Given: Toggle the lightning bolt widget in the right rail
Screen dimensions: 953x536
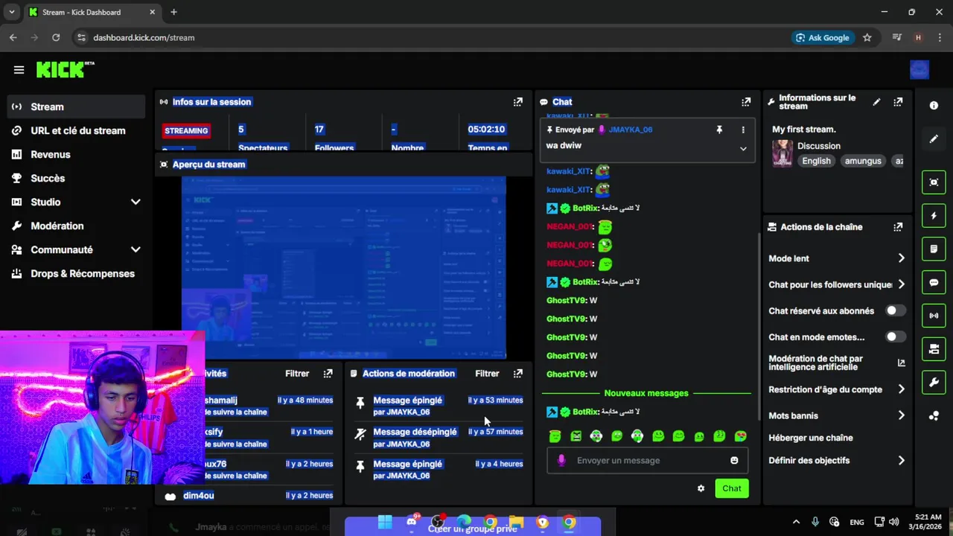Looking at the screenshot, I should point(934,216).
